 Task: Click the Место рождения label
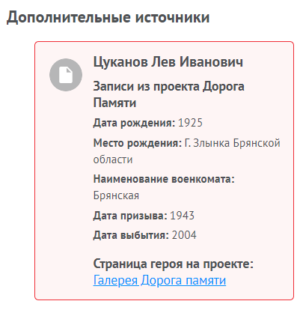coord(138,143)
